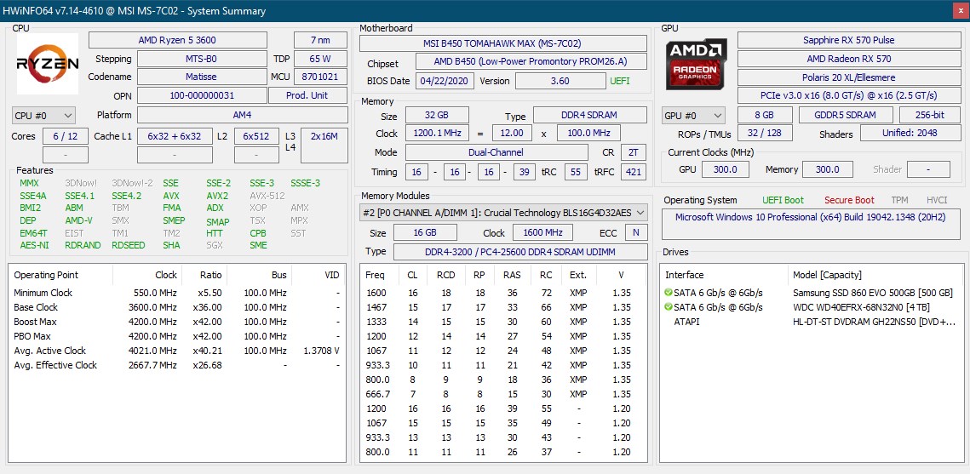Click the 666.7 frequency timing row

click(x=503, y=394)
